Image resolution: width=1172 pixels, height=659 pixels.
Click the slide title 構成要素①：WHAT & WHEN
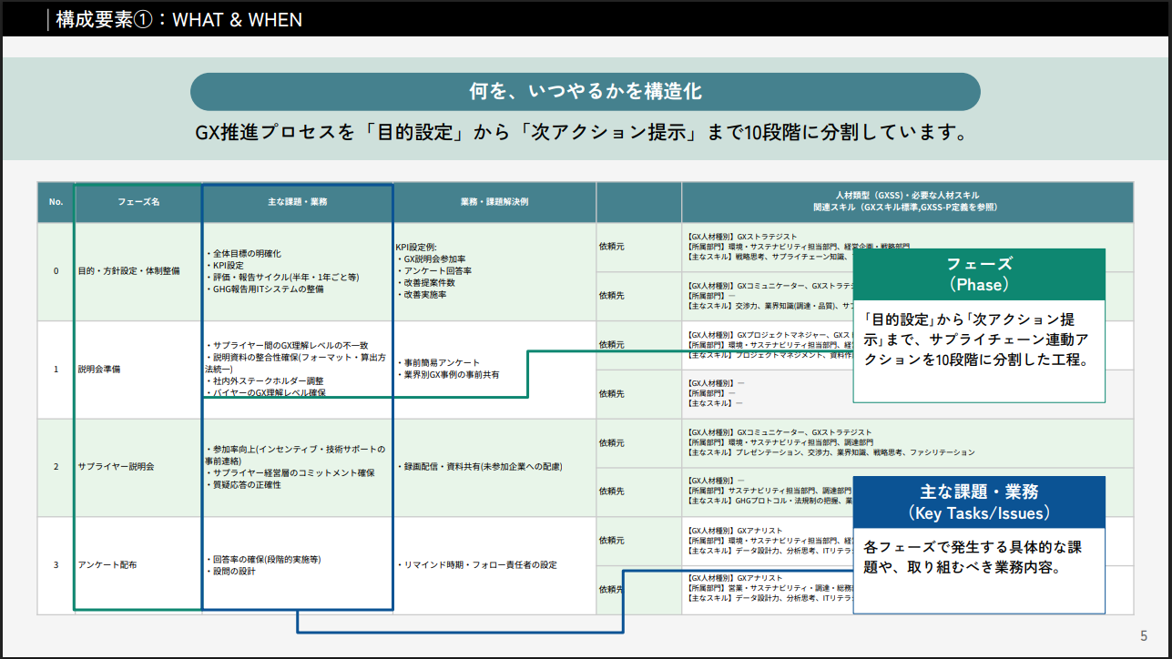178,19
